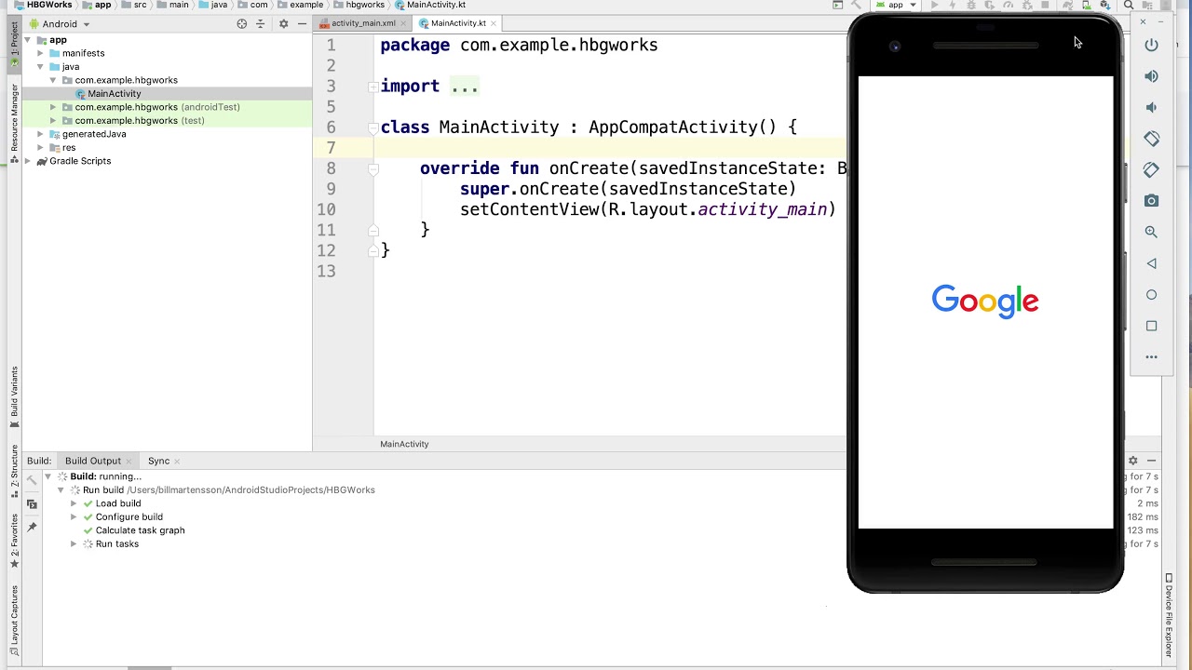Expand the Configure build step arrow
This screenshot has height=670, width=1192.
(74, 517)
